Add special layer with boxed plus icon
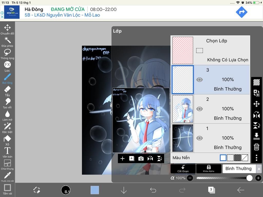The image size is (263, 197). pos(132,159)
